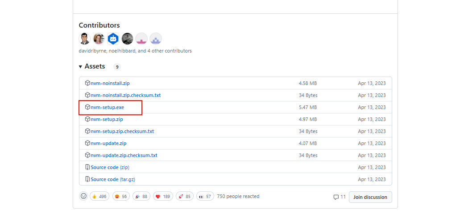Click the comment bubble icon showing 11
The image size is (460, 214).
pos(336,197)
